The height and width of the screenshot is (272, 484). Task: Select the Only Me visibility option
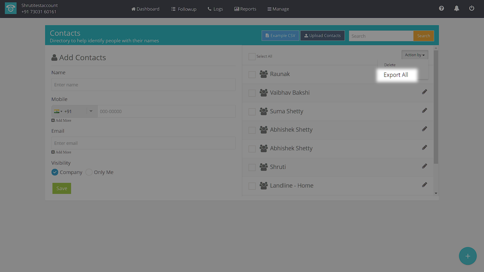click(x=89, y=172)
